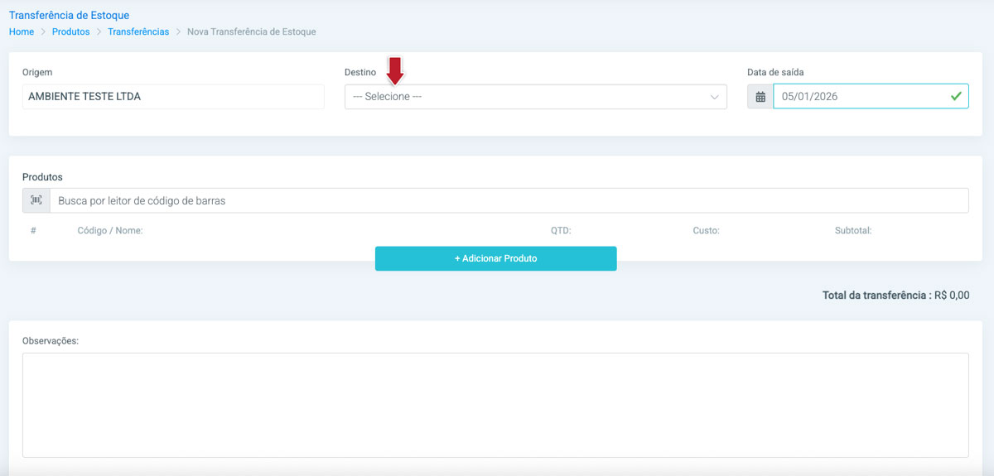Click the Custo column header
Screen dimensions: 994x476
point(706,231)
